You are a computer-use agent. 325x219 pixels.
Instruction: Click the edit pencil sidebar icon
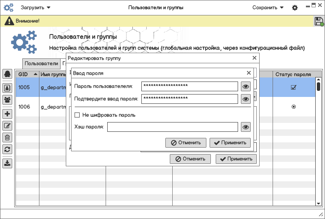tap(7, 126)
